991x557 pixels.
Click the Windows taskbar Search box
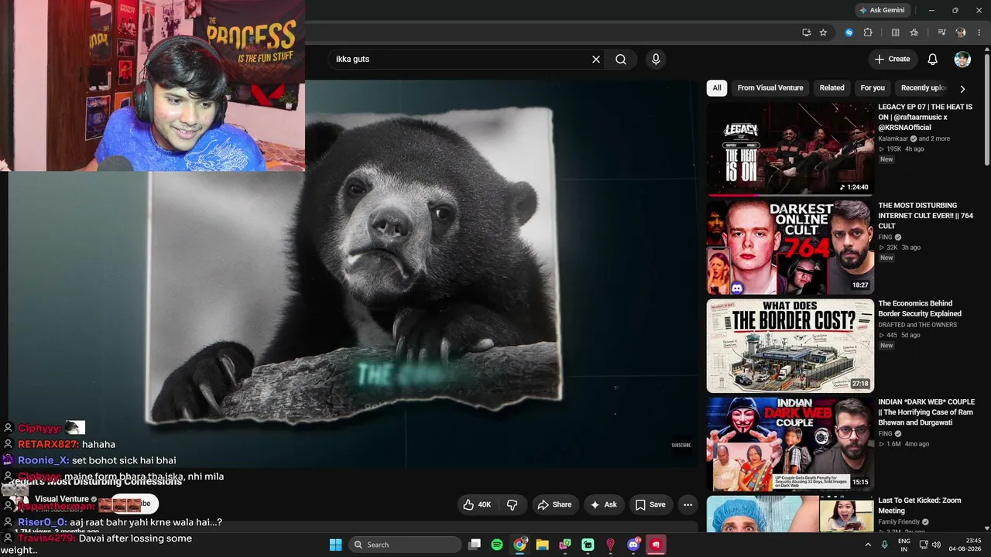[404, 545]
